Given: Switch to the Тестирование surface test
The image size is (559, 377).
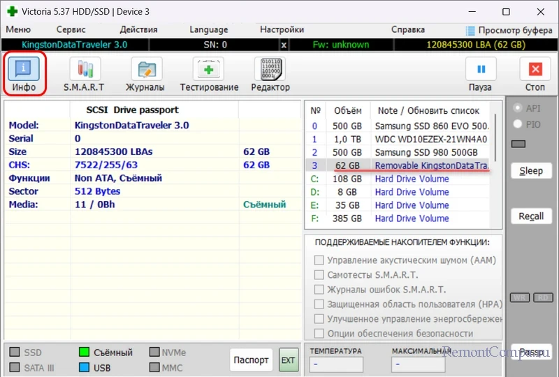Looking at the screenshot, I should click(209, 74).
